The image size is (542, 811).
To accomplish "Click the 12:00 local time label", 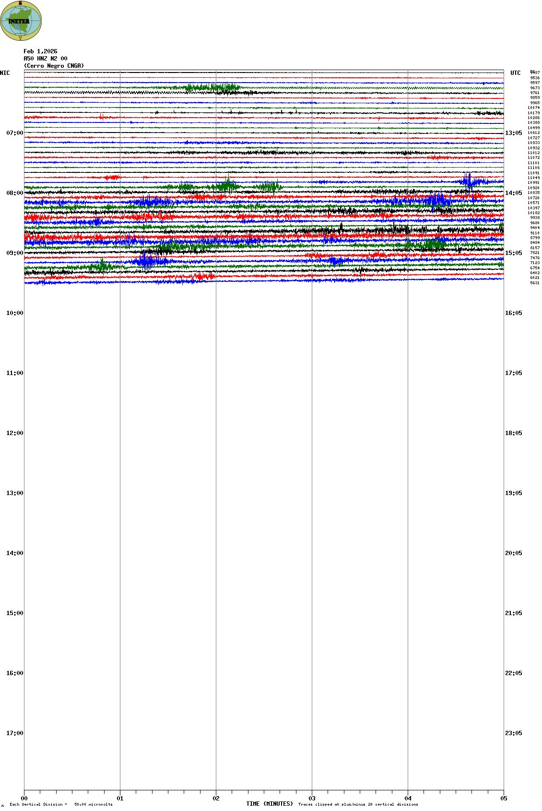I will click(x=14, y=433).
